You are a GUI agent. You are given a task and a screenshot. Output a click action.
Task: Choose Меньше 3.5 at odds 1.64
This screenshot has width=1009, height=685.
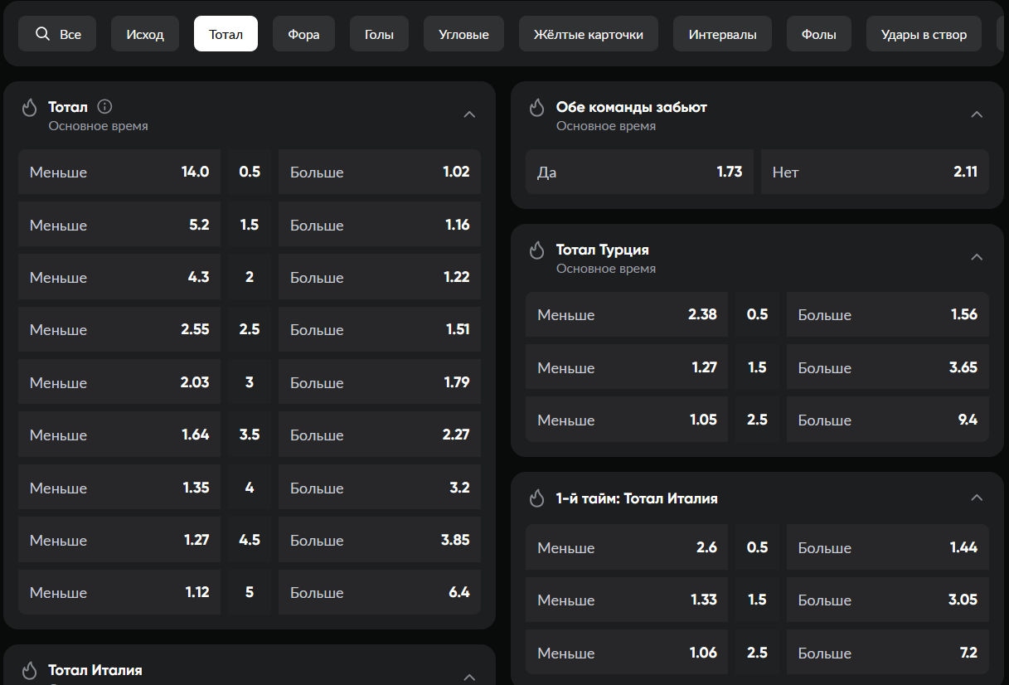[119, 435]
